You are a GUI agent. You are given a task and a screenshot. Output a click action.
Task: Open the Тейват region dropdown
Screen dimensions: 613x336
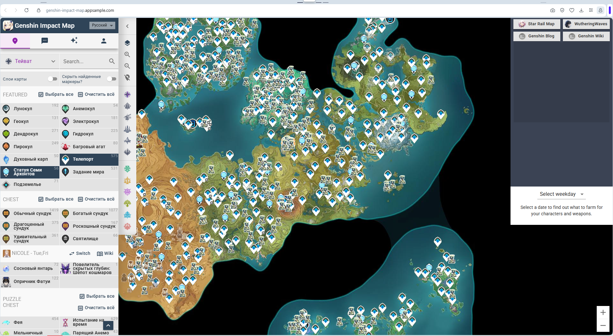tap(30, 61)
